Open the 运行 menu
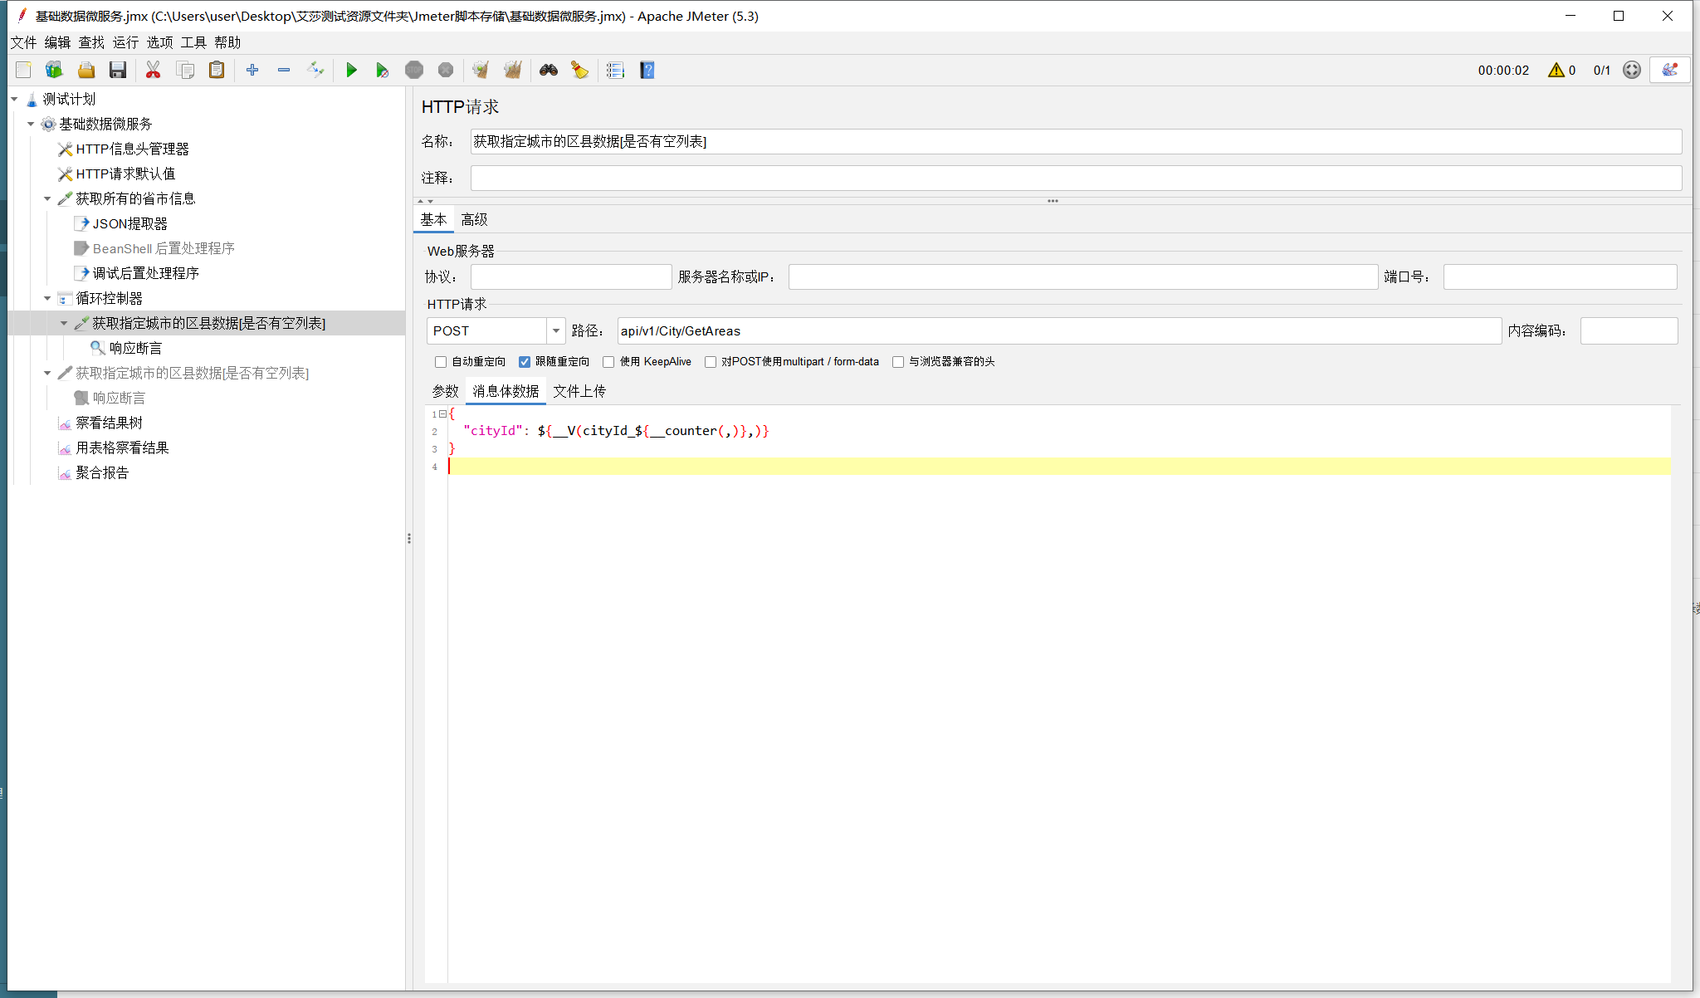Viewport: 1700px width, 998px height. 125,42
